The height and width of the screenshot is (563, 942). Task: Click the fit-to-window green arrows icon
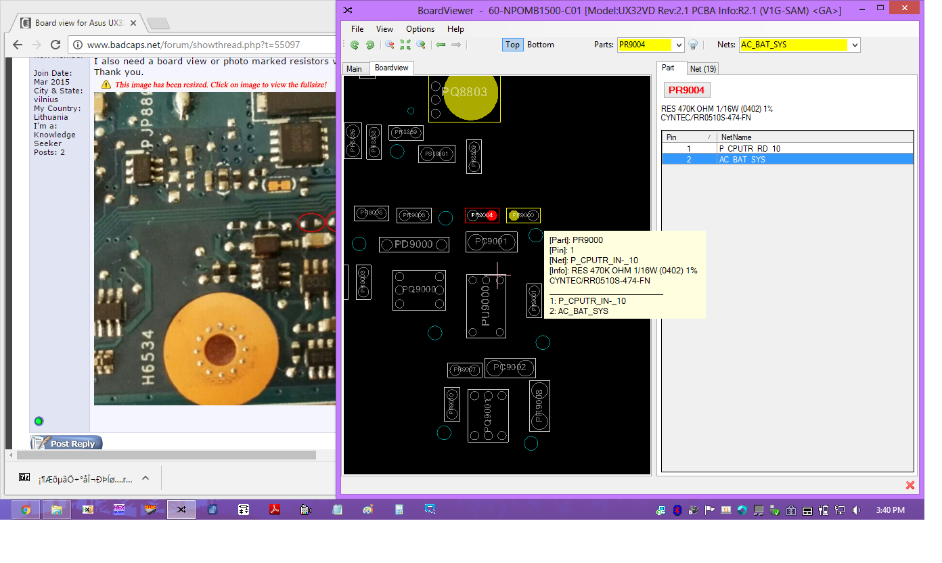pyautogui.click(x=405, y=45)
